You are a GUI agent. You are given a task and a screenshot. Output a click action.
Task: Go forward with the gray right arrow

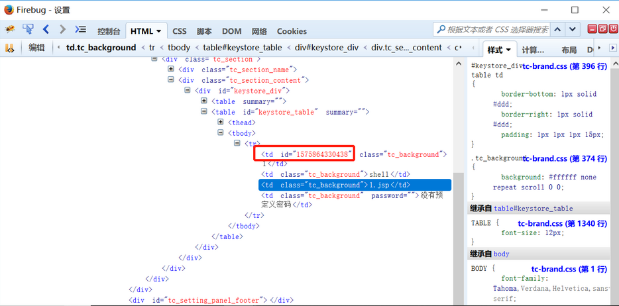click(x=62, y=29)
